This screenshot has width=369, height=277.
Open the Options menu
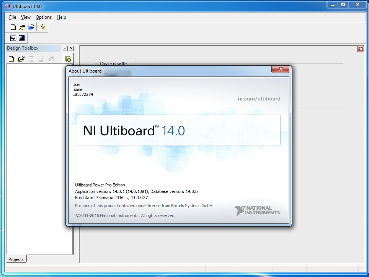(x=44, y=17)
